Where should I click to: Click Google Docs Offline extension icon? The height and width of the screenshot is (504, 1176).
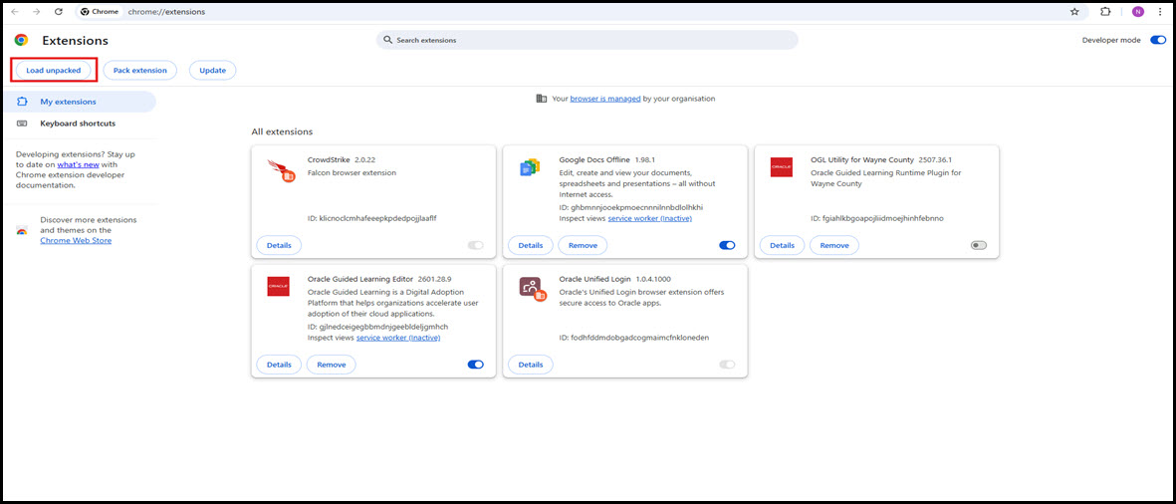pyautogui.click(x=530, y=168)
